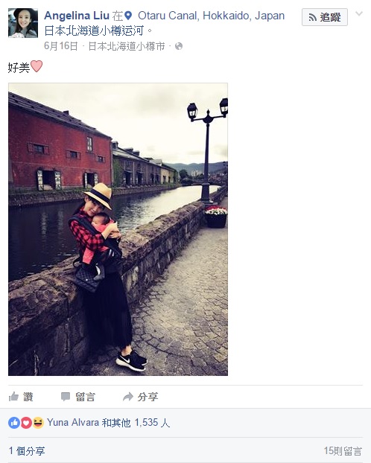
Task: Click the location pin icon beside Otaru Canal
Action: [128, 16]
